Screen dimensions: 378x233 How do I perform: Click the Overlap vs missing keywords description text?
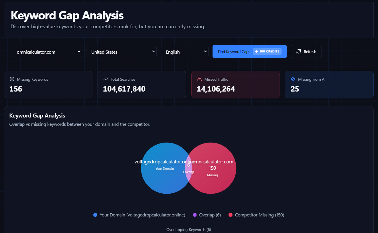point(80,124)
